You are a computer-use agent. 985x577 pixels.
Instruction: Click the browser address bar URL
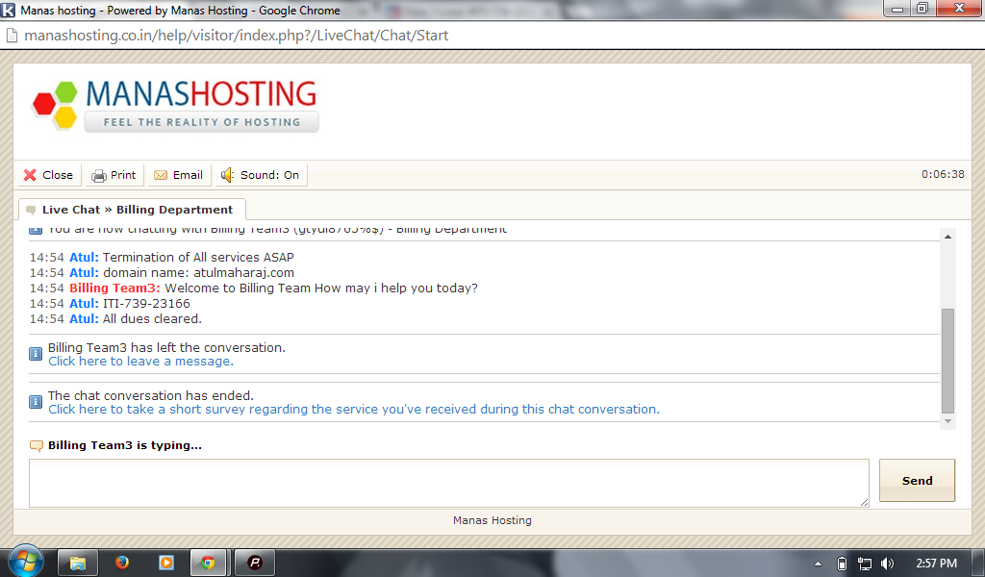pos(237,36)
